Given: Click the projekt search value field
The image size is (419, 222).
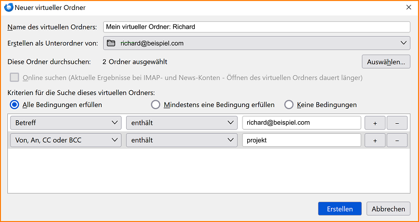Looking at the screenshot, I should (x=302, y=140).
